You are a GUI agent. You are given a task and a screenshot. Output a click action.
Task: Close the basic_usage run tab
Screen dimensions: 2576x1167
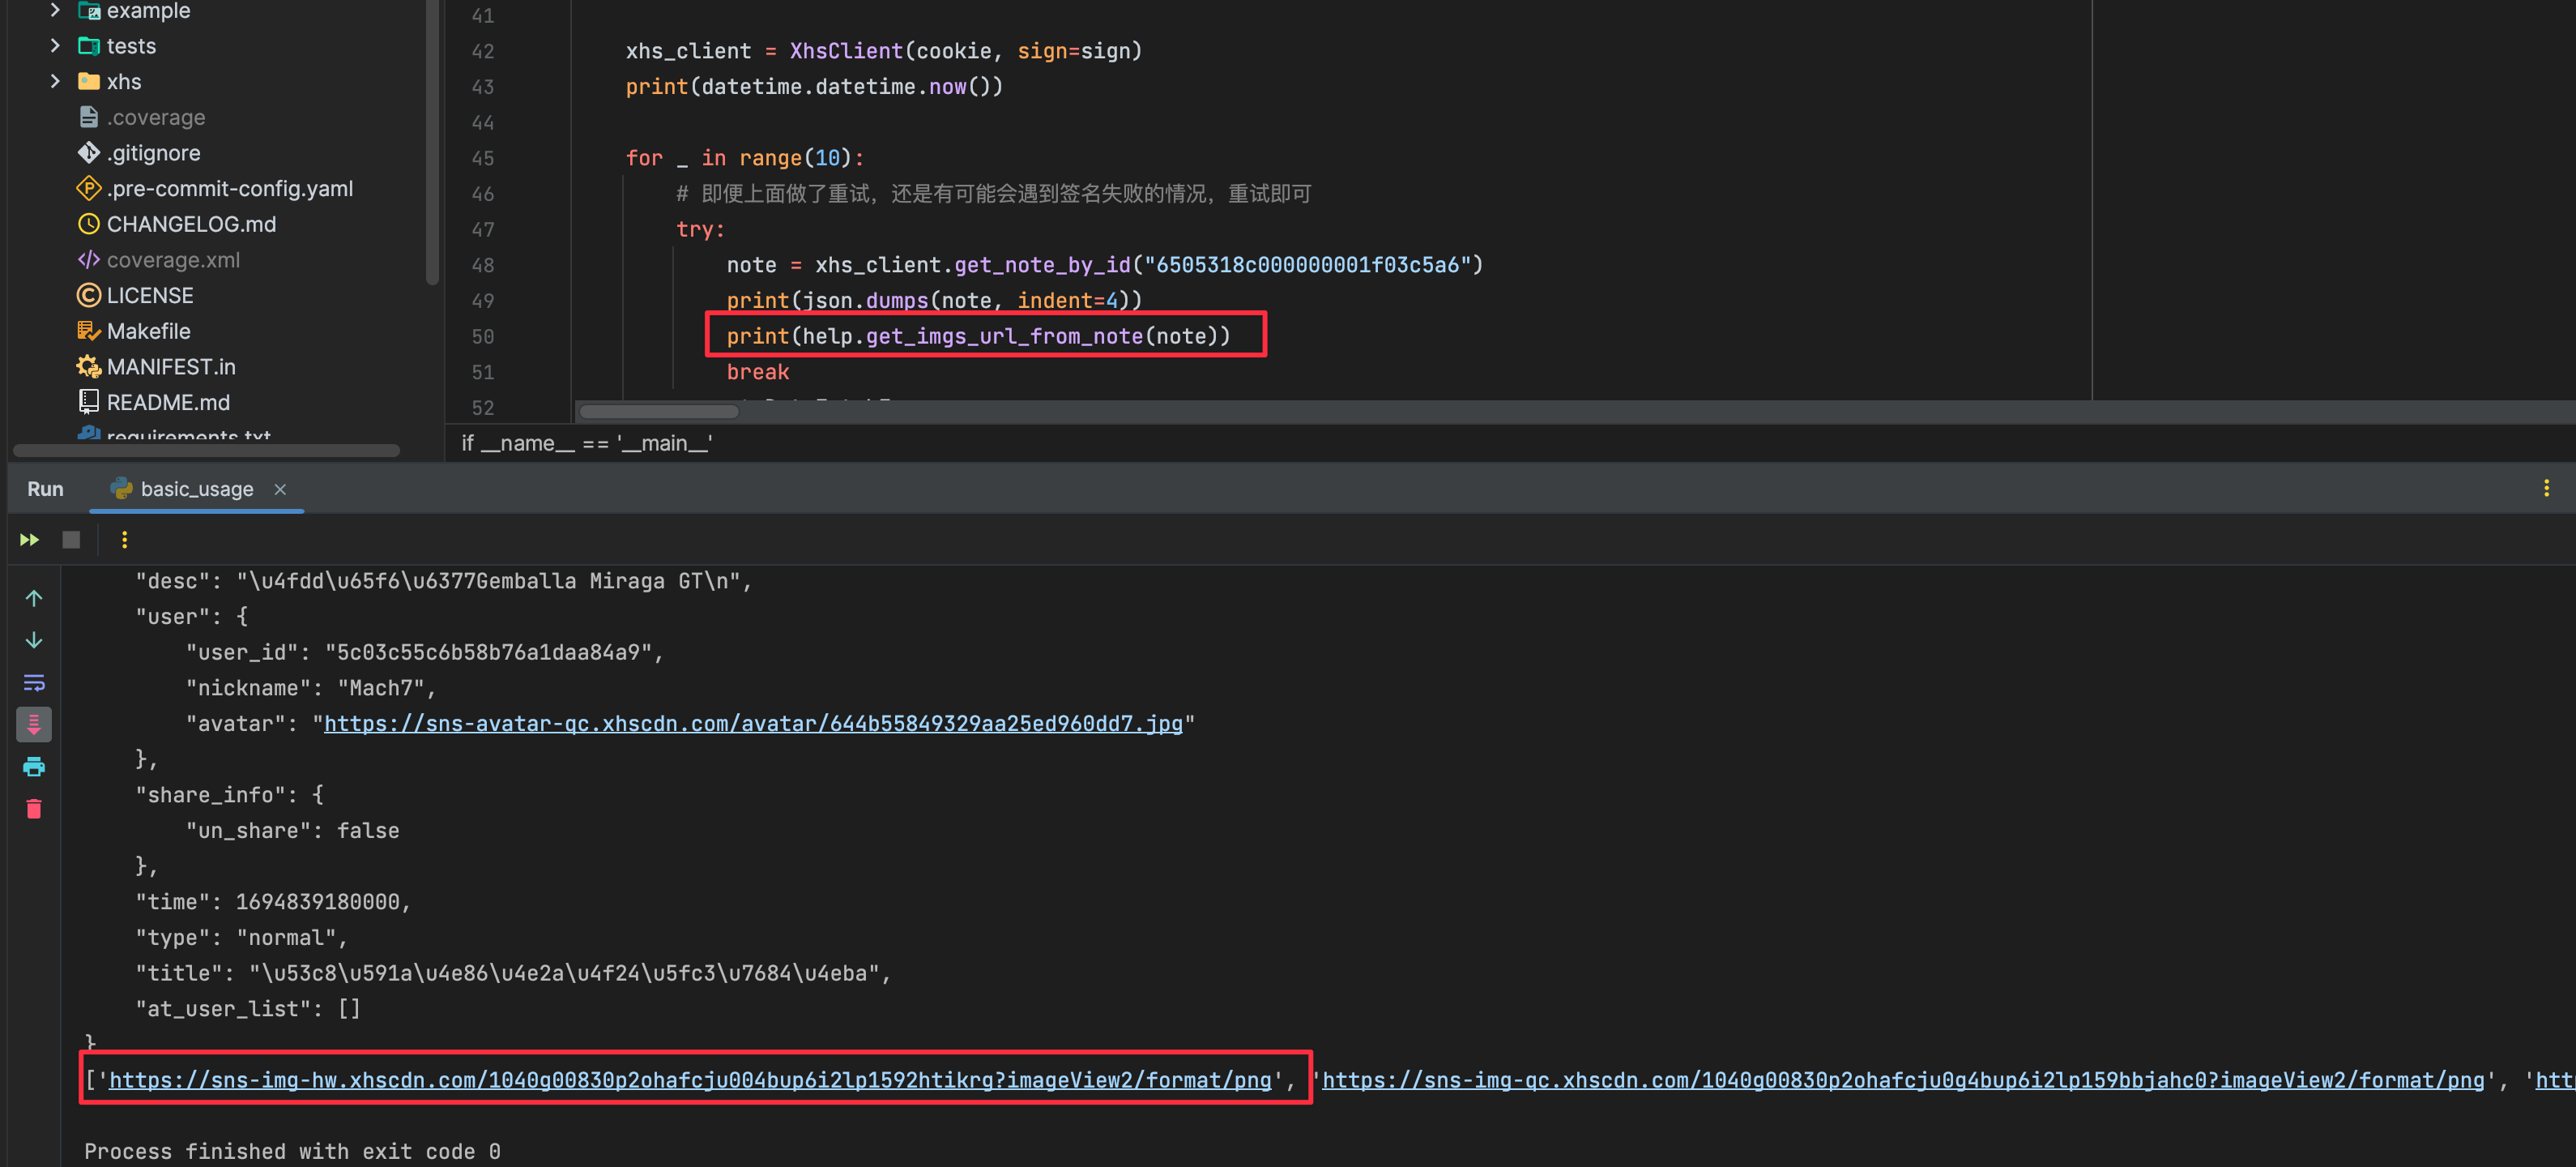pos(280,489)
